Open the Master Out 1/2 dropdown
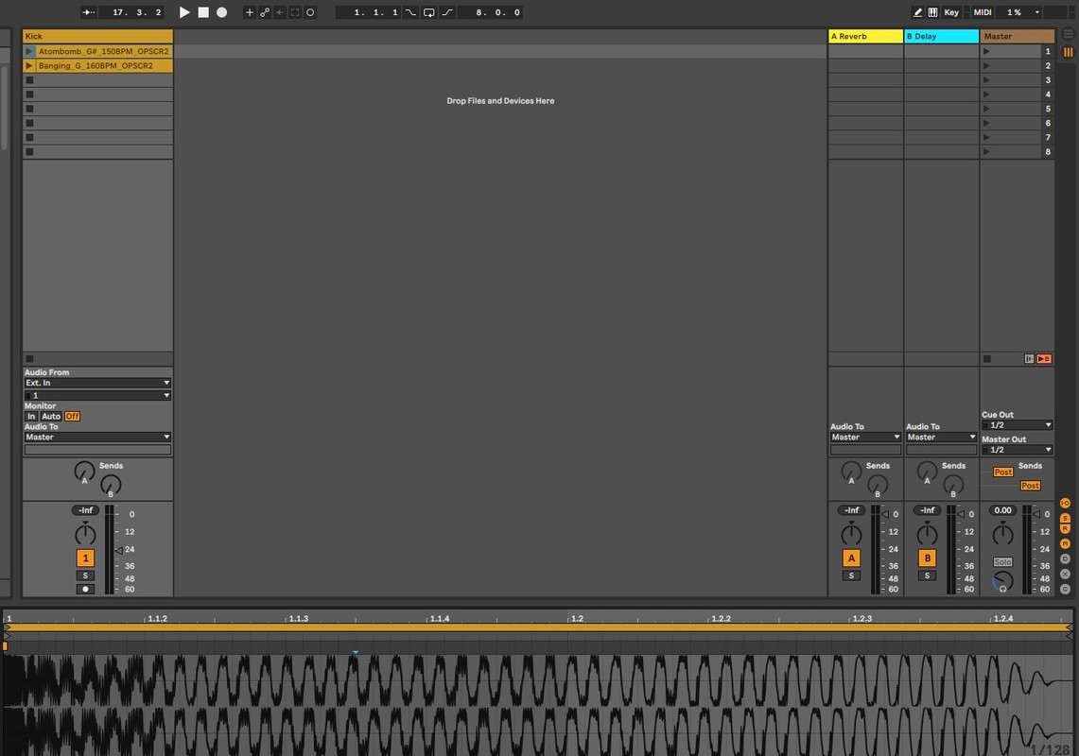1079x756 pixels. [x=1018, y=450]
